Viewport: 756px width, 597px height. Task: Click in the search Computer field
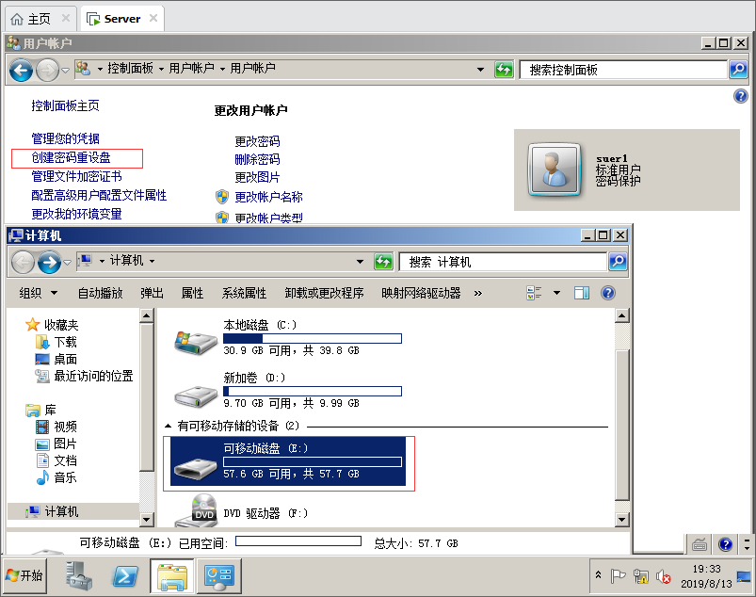[x=504, y=262]
